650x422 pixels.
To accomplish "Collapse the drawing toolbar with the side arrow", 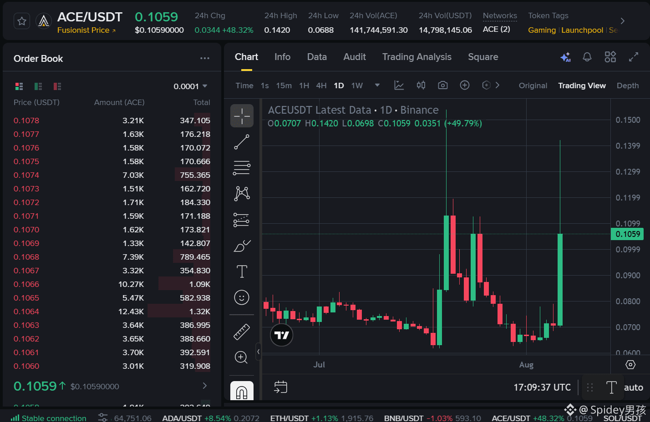I will (x=258, y=352).
